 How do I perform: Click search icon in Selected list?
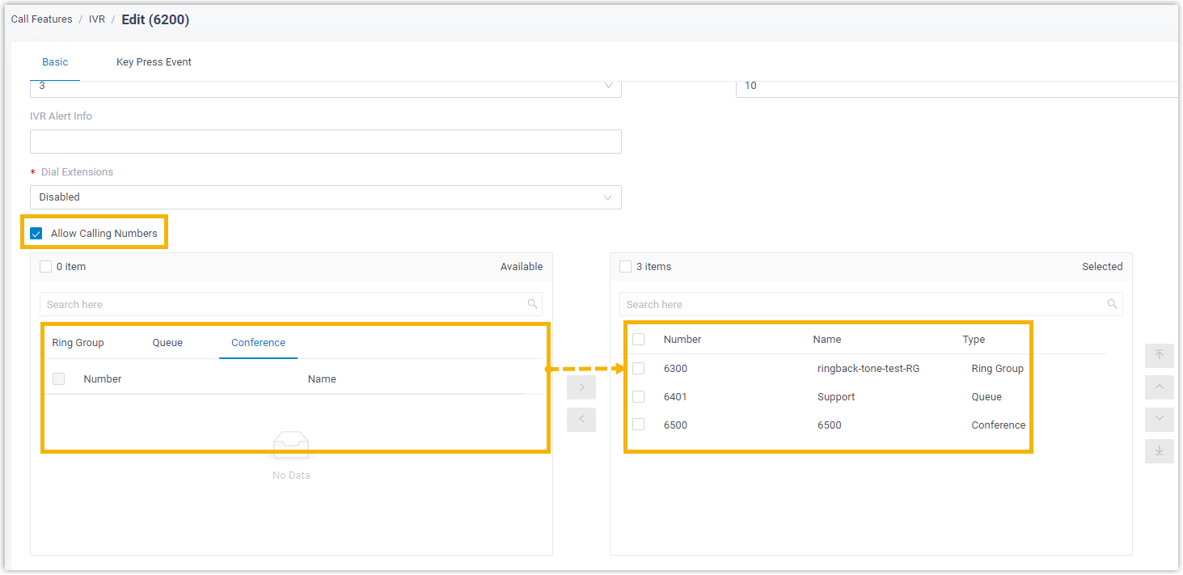tap(1112, 304)
